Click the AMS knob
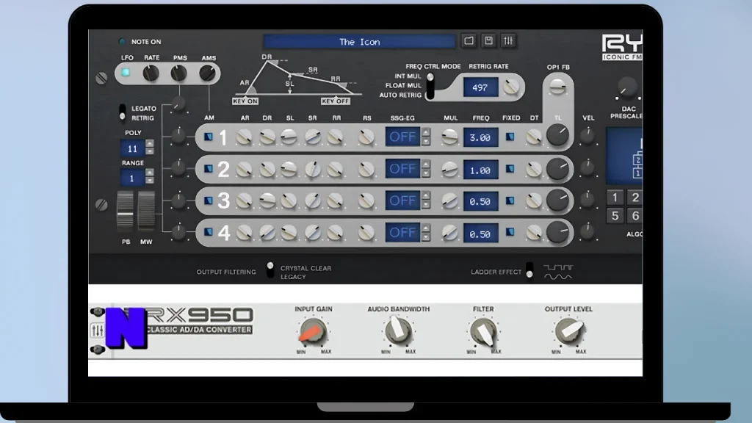Screen dimensions: 752x423 tap(207, 73)
